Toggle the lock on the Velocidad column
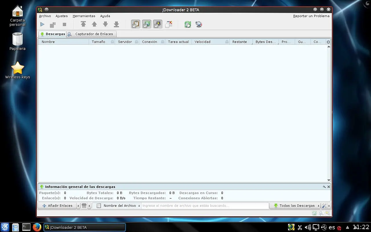Screen dimensions: 371x232 tap(227, 42)
